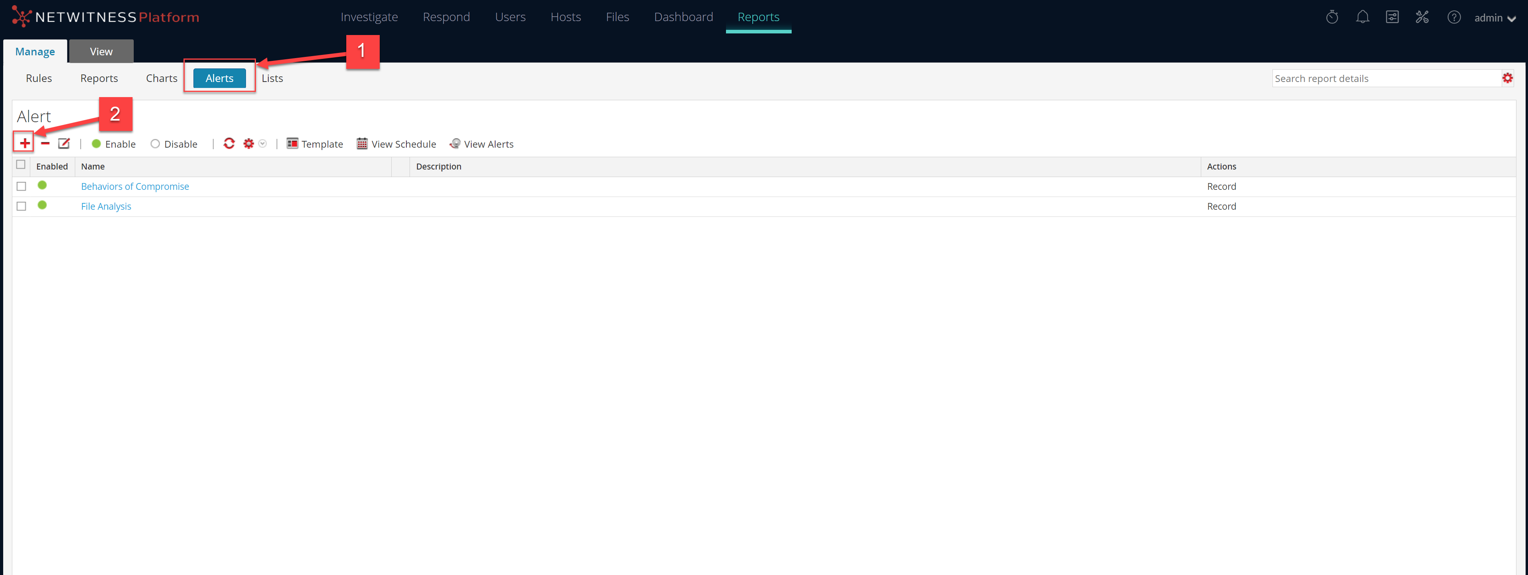
Task: Click the jobs stopwatch icon in the top bar
Action: tap(1332, 17)
